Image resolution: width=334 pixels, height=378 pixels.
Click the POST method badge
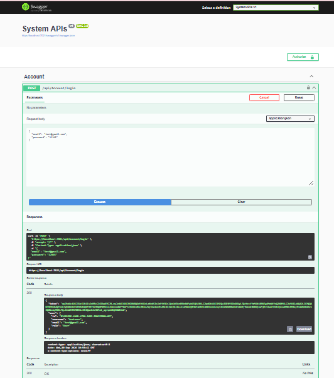[x=32, y=88]
